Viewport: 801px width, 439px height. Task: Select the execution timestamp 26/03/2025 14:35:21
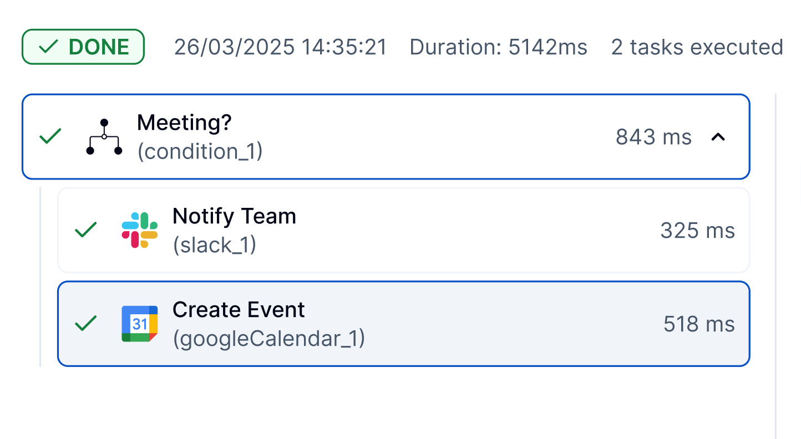coord(279,47)
